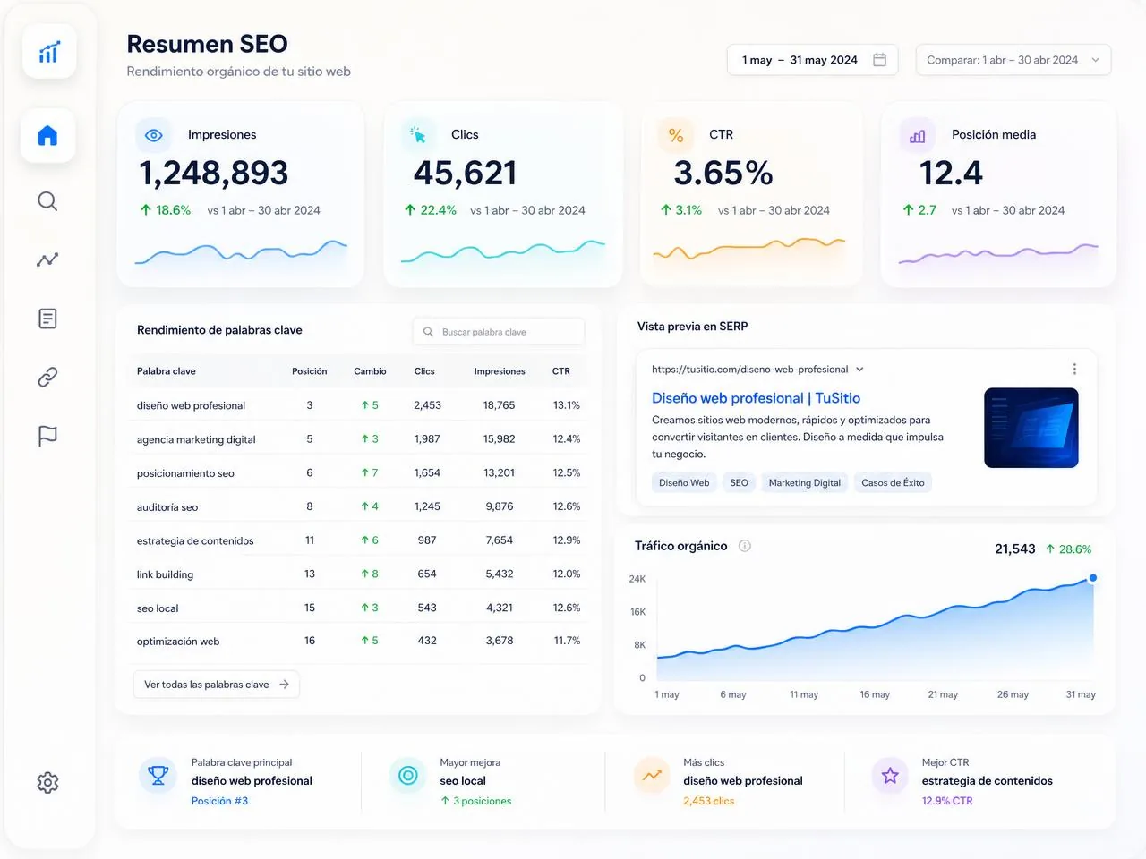Click the calendar icon in date range
The image size is (1146, 859).
pos(879,60)
